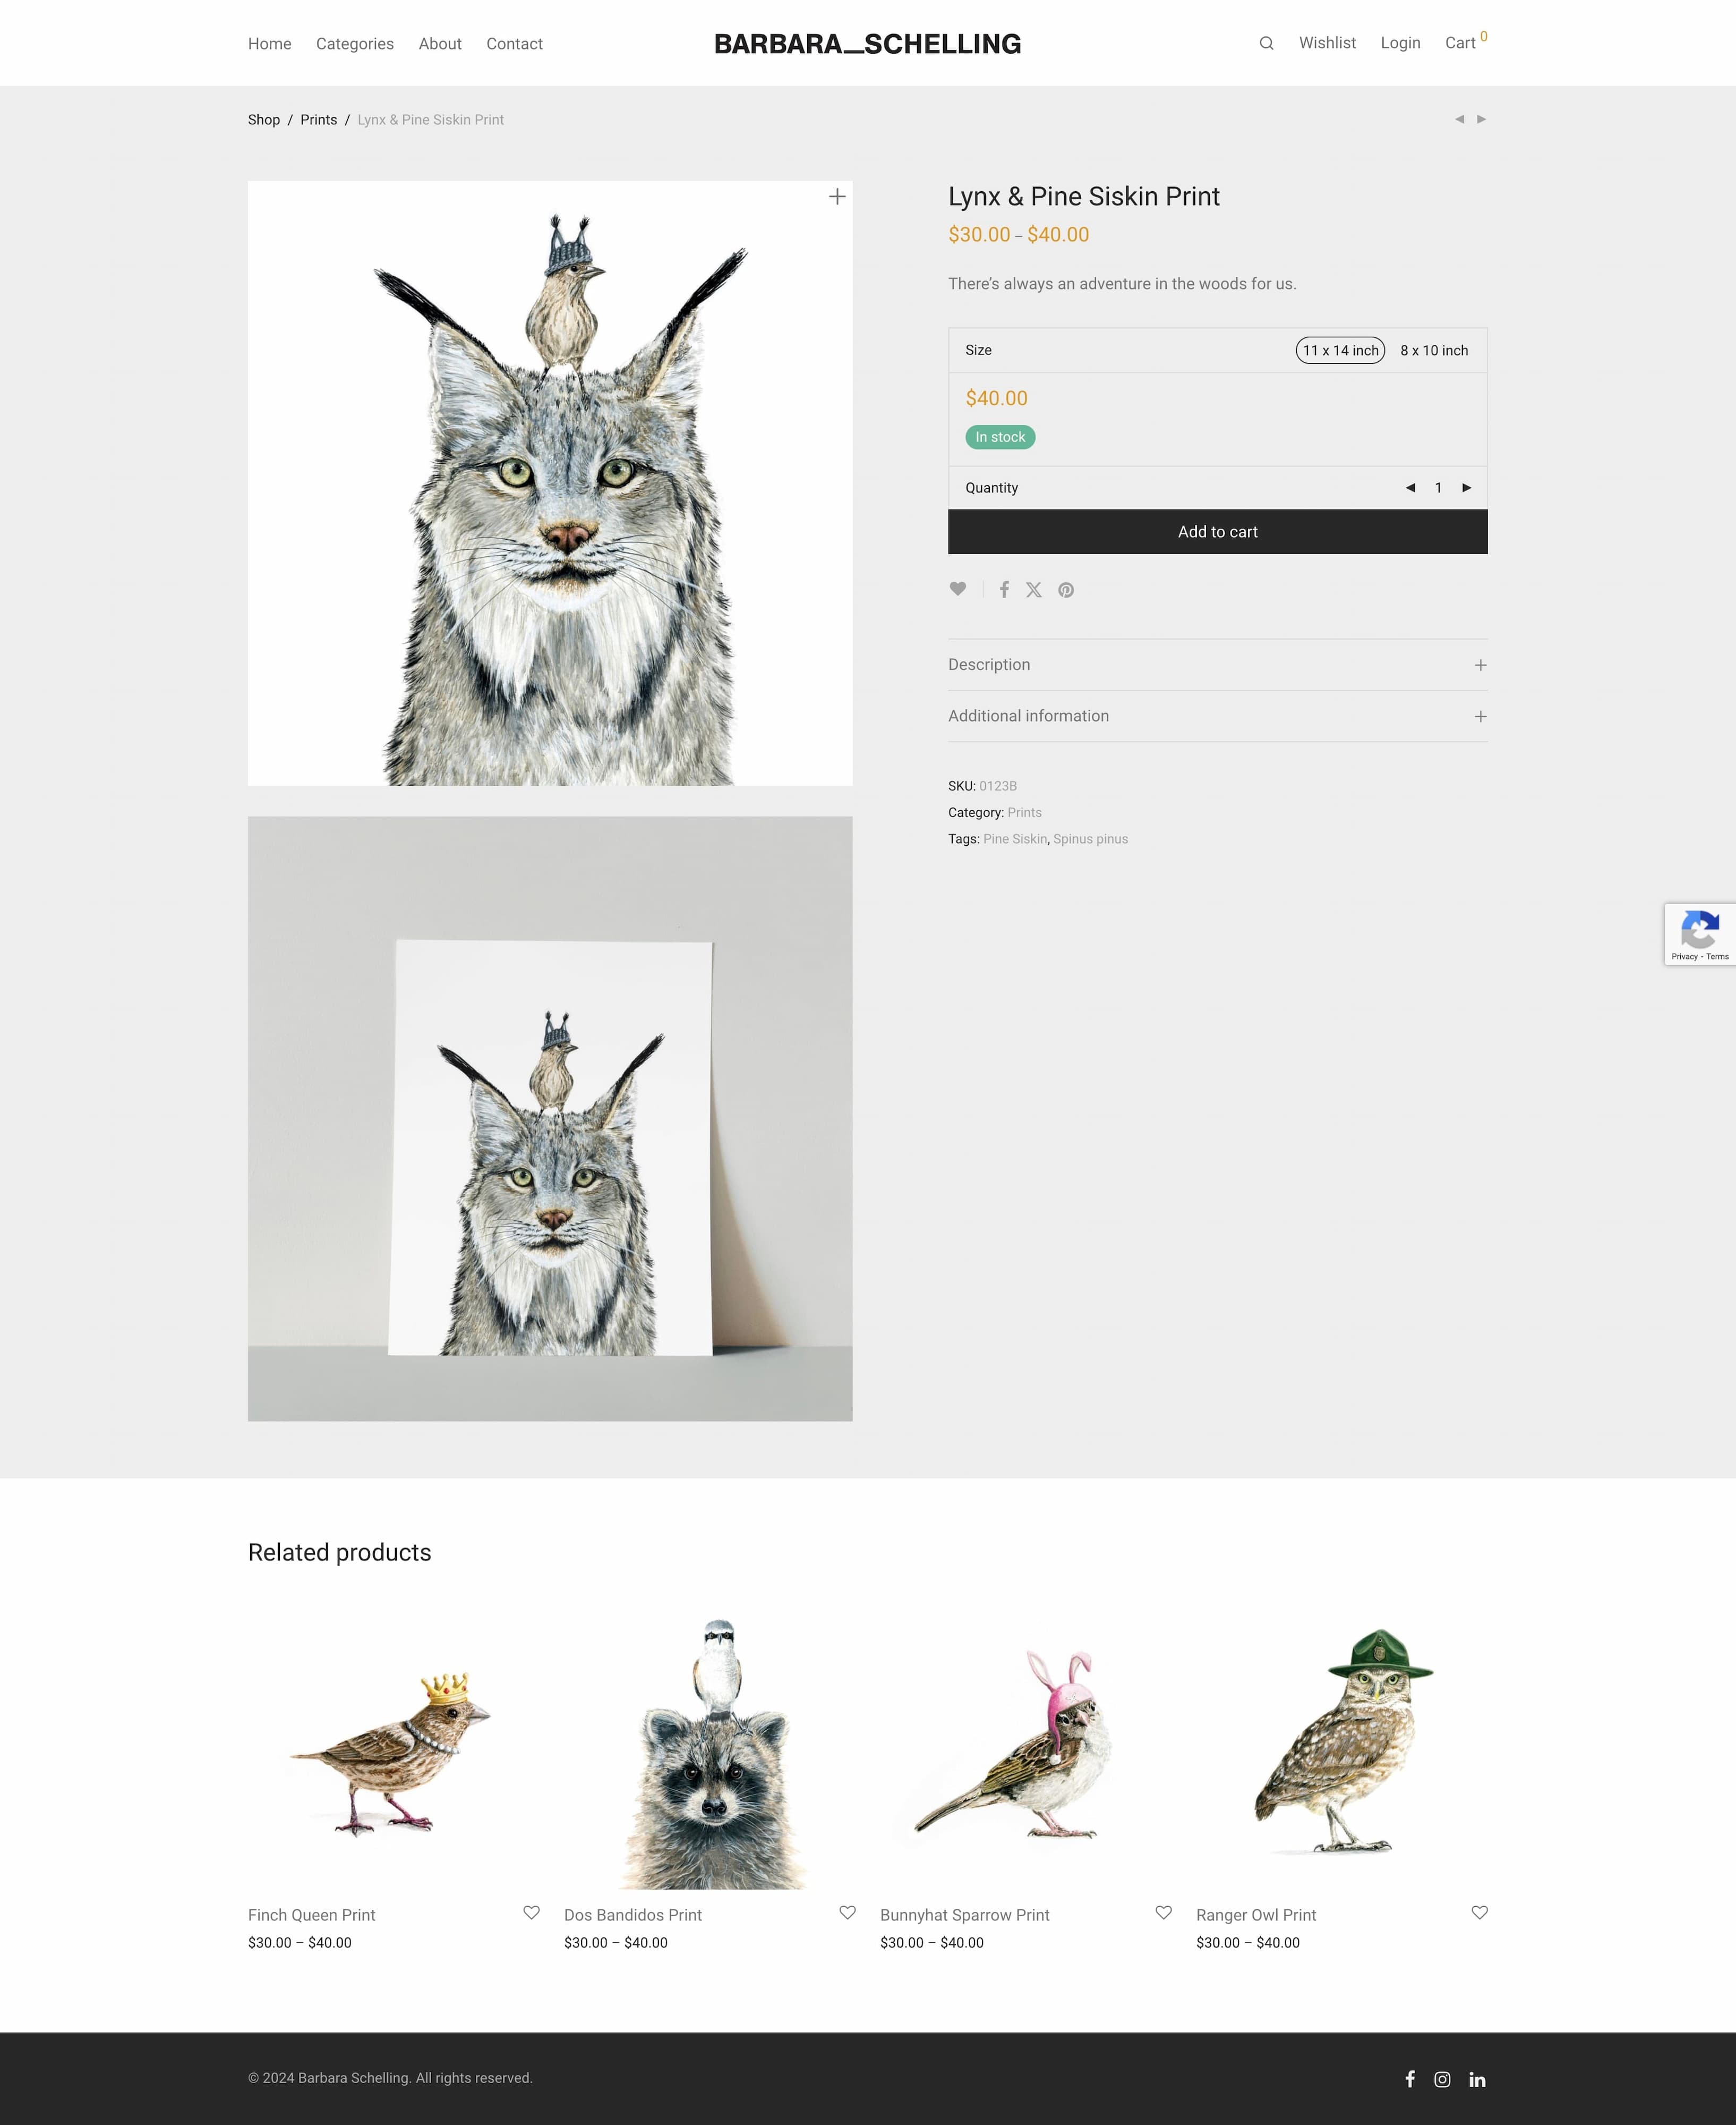
Task: Select the 11 x 14 inch size
Action: click(1340, 350)
